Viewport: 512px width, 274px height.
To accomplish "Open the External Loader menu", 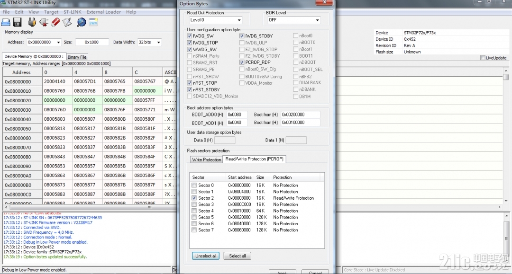I will [103, 12].
